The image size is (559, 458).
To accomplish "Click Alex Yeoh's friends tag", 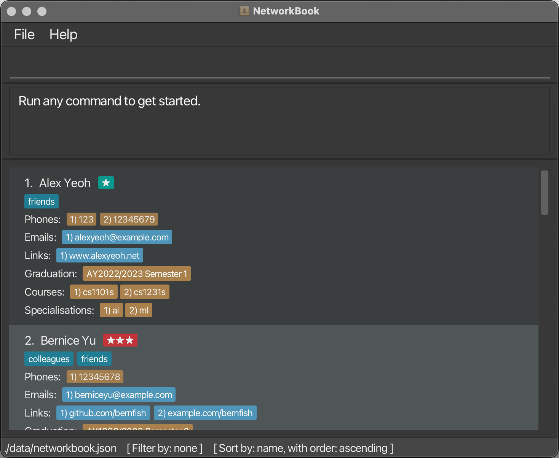I will coord(42,201).
